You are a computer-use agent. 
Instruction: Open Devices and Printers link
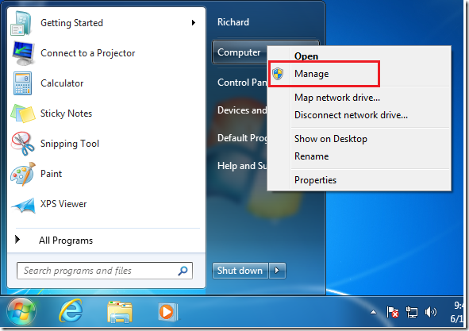(242, 110)
